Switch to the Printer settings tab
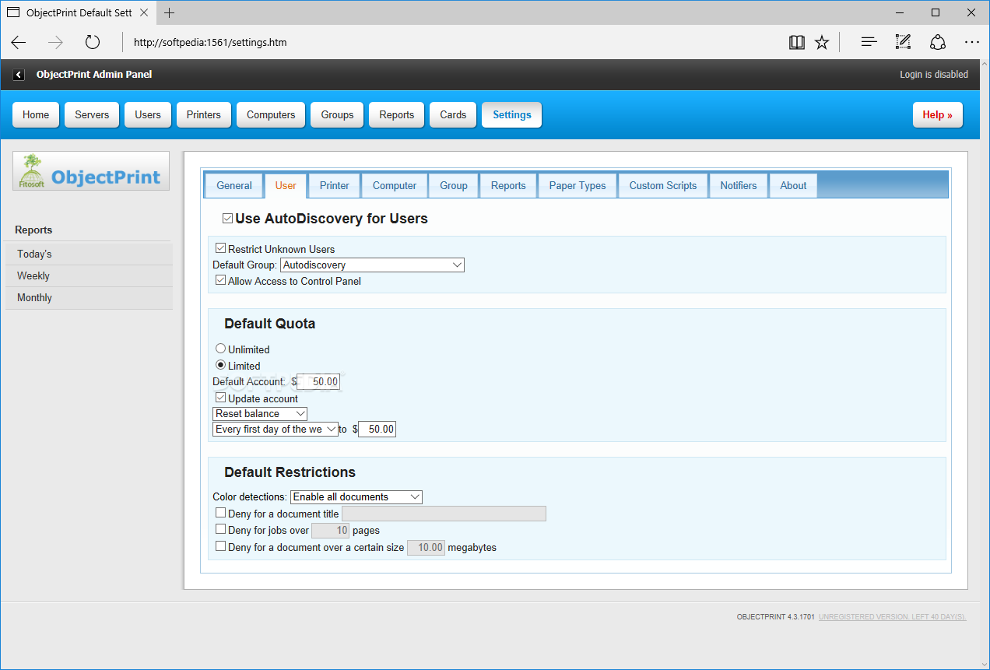990x670 pixels. (x=335, y=185)
